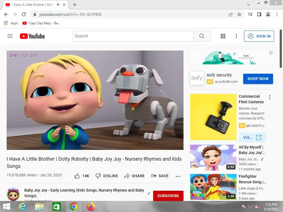Click SHOP NOW eufy ad button

point(258,79)
